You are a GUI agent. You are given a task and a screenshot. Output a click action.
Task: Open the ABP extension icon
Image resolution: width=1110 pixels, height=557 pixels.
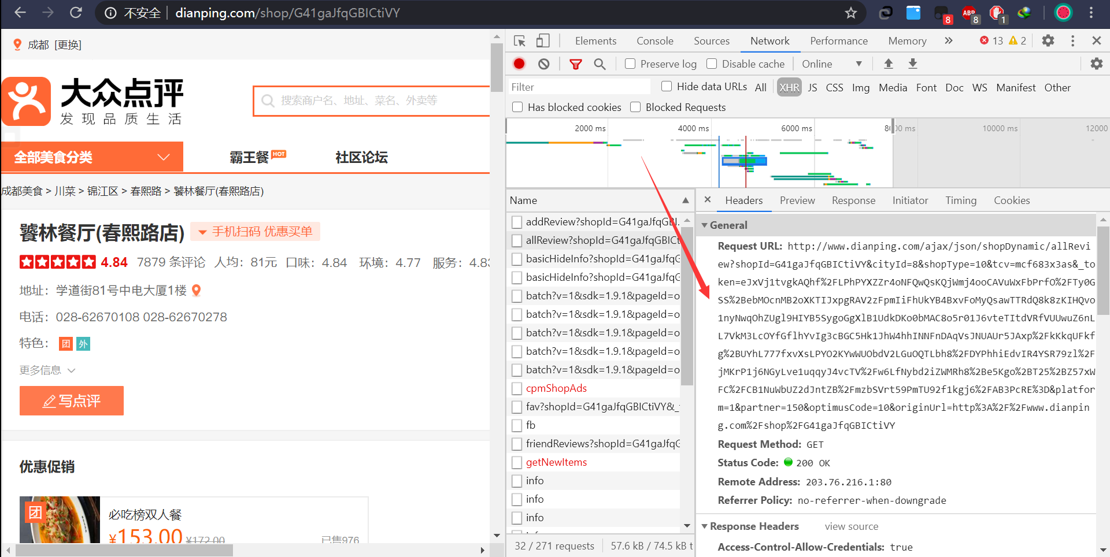pos(970,13)
